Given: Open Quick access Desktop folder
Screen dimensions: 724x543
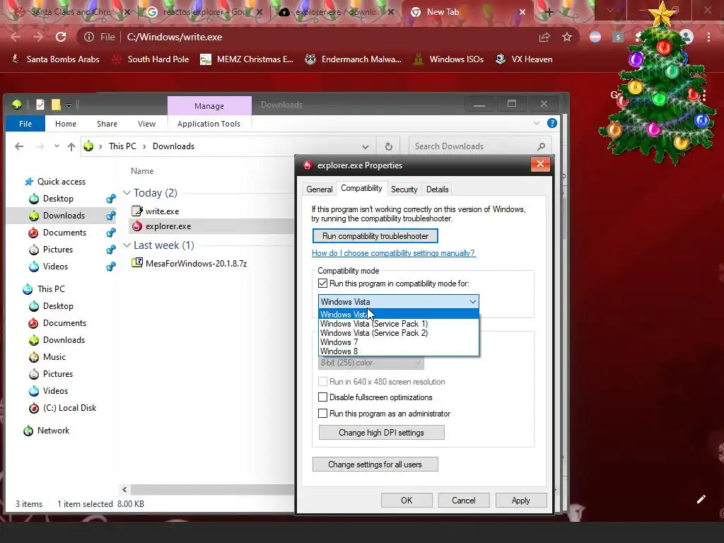Looking at the screenshot, I should click(58, 199).
